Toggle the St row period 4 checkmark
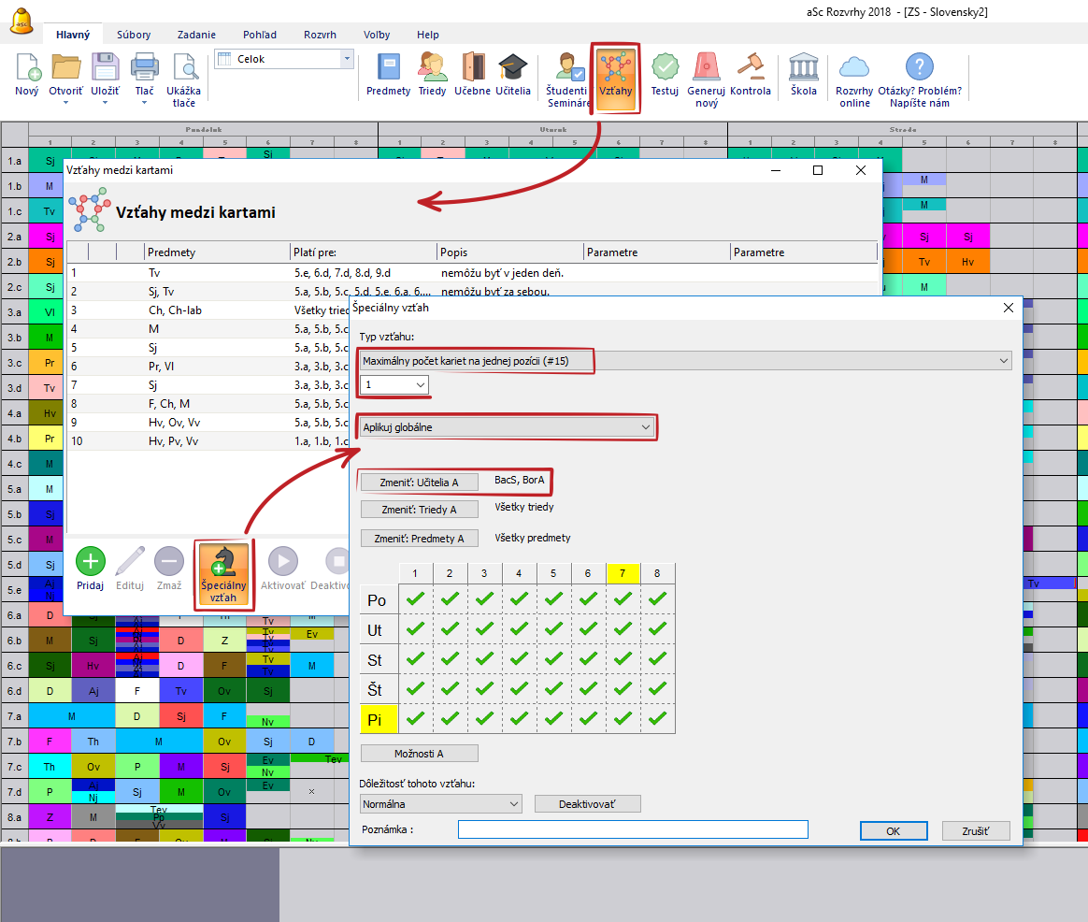Image resolution: width=1088 pixels, height=922 pixels. 520,658
